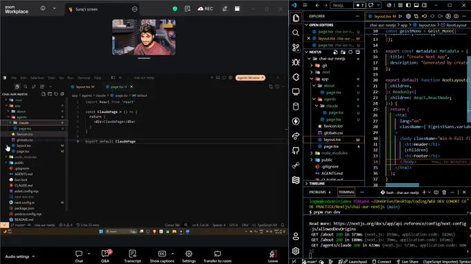Screen dimensions: 471x264
Task: Open Zoom Chat panel
Action: click(79, 256)
